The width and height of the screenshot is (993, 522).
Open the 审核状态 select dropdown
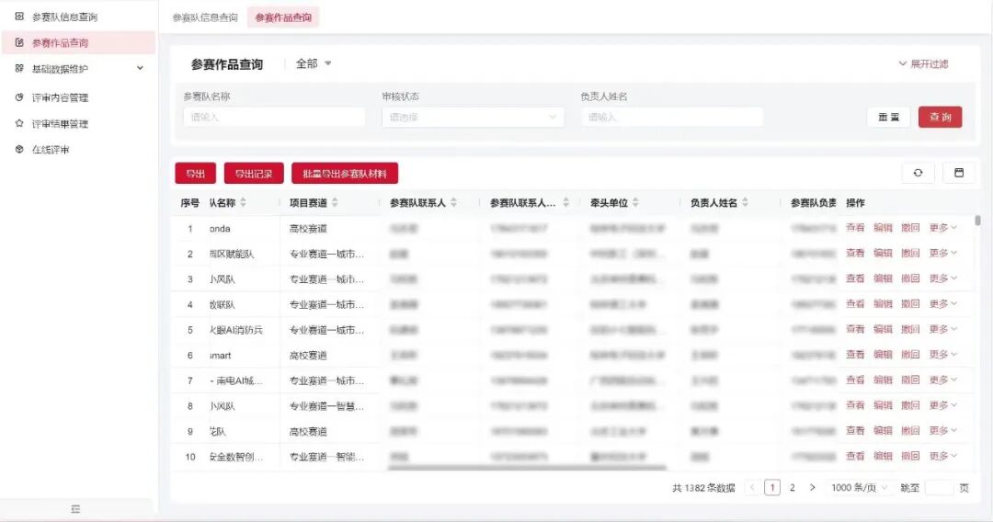[x=473, y=118]
